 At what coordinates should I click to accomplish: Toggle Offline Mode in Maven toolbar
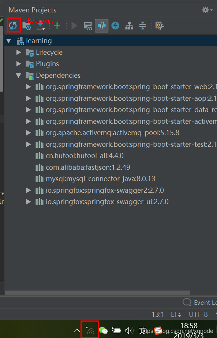pos(102,26)
